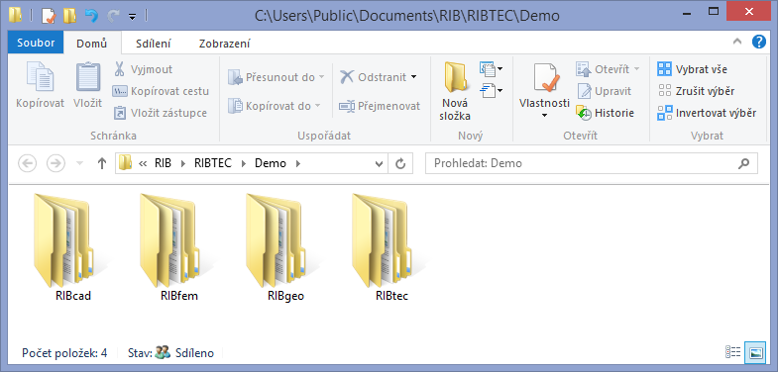Click Upravit edit command
The width and height of the screenshot is (778, 372).
(x=604, y=91)
